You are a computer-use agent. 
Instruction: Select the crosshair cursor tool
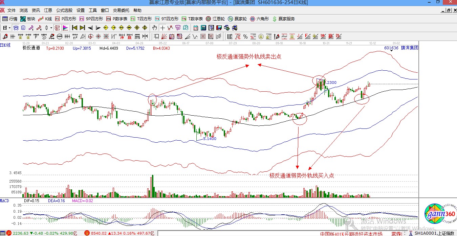coord(162,28)
